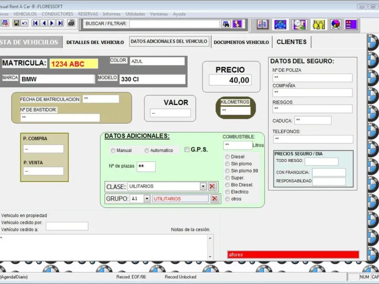The width and height of the screenshot is (379, 284).
Task: Click the Fecha de Matriculacion field
Action: coord(101,99)
